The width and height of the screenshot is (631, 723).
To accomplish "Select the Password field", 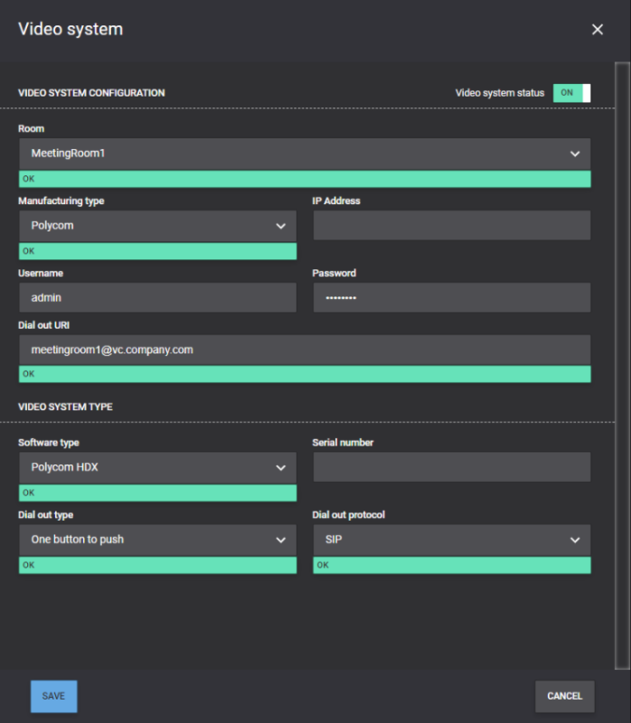I will pos(451,297).
